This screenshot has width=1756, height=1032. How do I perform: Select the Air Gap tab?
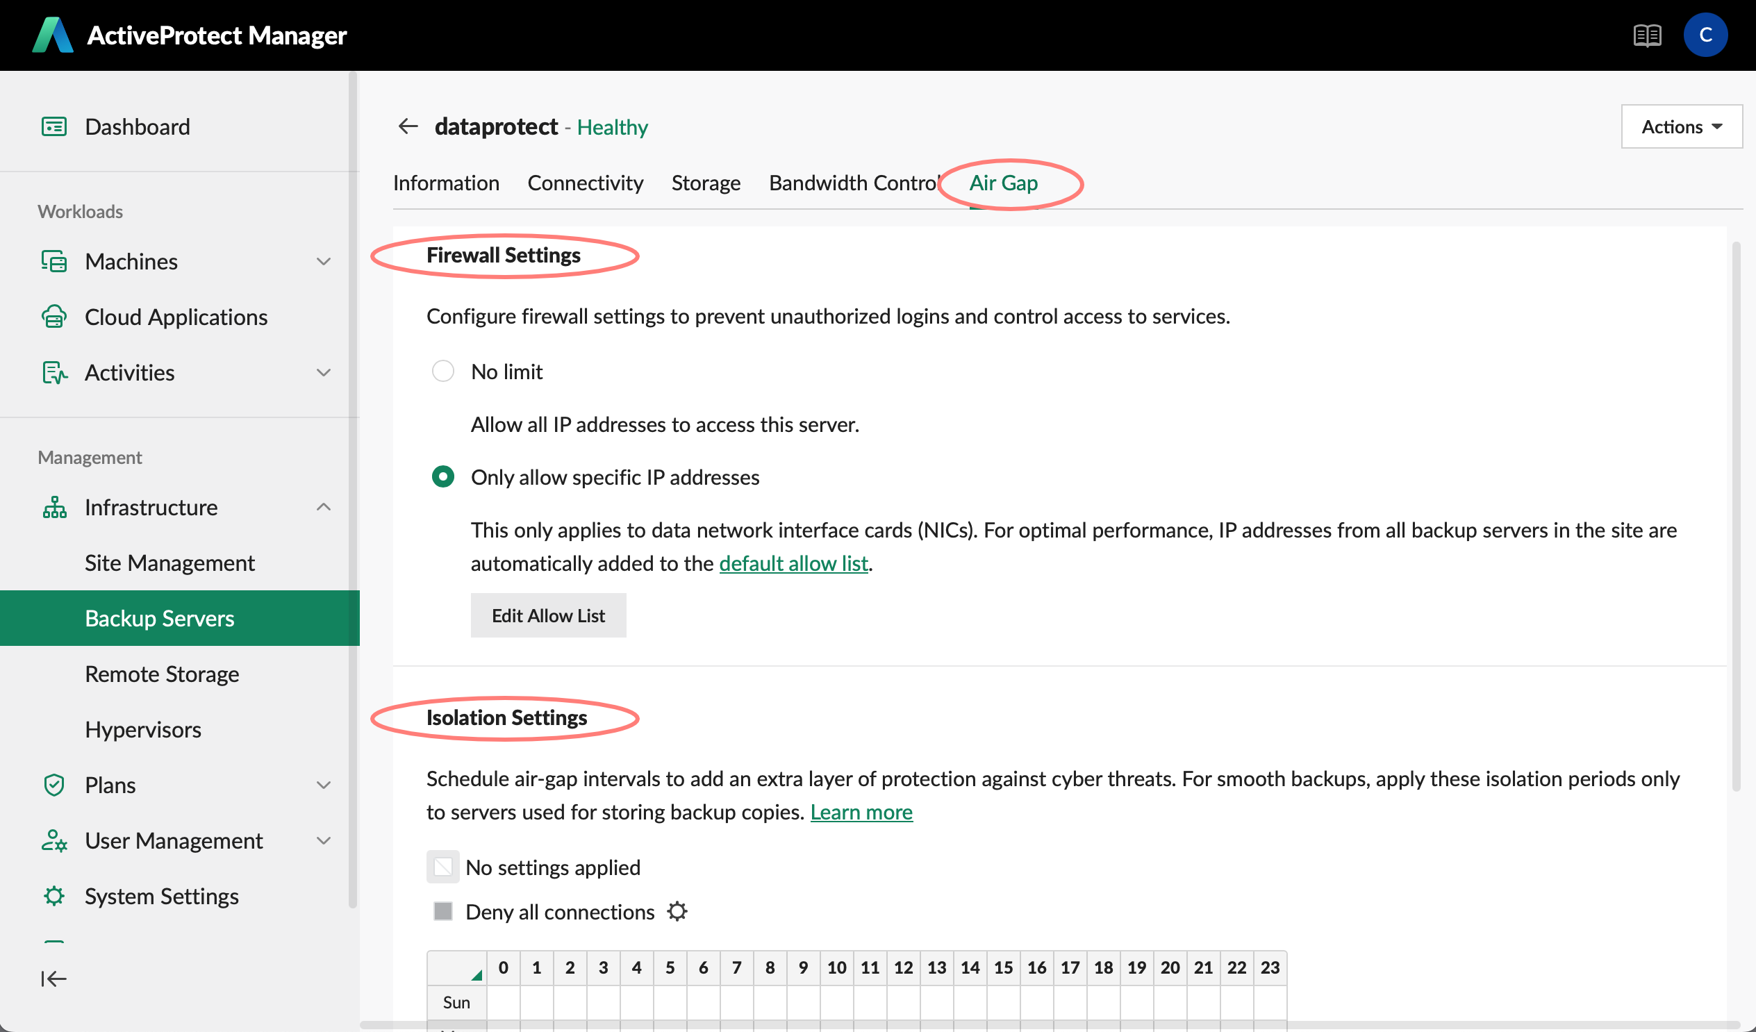pos(1004,183)
